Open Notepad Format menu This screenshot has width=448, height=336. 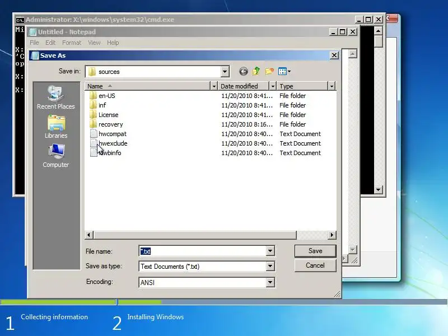pyautogui.click(x=72, y=43)
